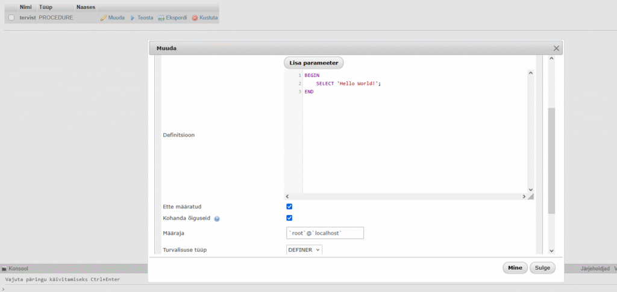Uncheck the Ette määratud checkbox
The width and height of the screenshot is (617, 292).
click(289, 207)
